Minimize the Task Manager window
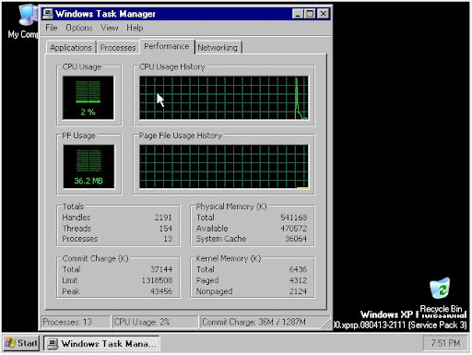This screenshot has height=355, width=472. pyautogui.click(x=298, y=14)
